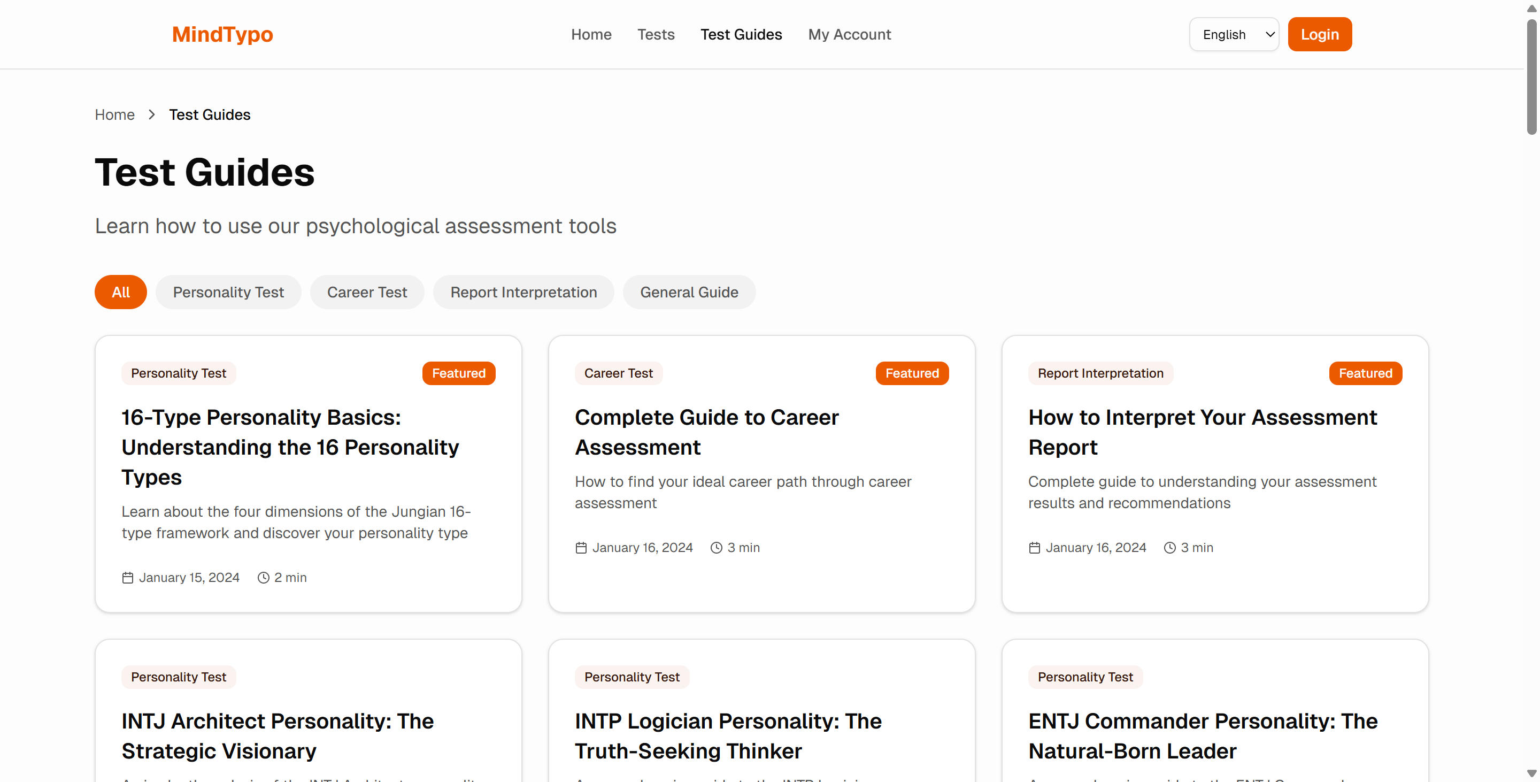Click calendar icon on Career Assessment card
Screen dimensions: 1540x782
581,548
